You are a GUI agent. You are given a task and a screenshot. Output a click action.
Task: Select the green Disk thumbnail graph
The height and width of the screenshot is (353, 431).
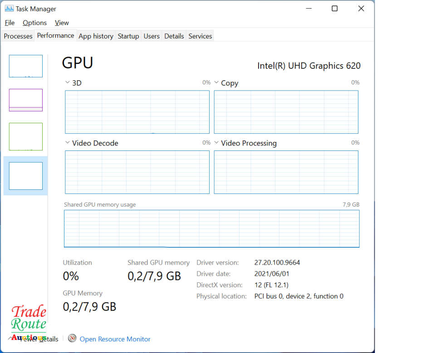coord(26,136)
